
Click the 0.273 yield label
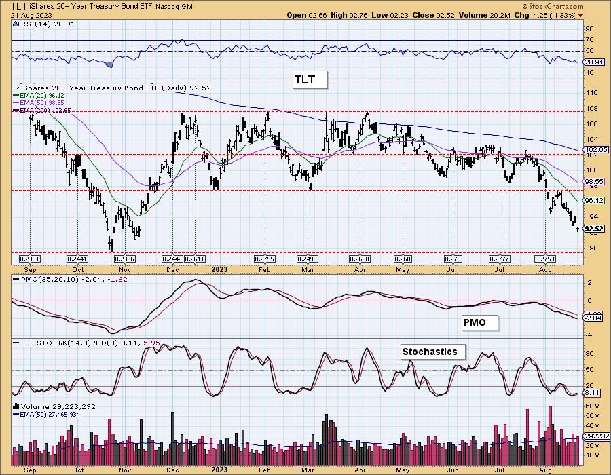coord(453,259)
